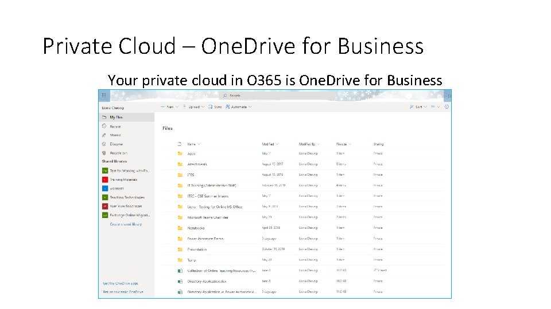This screenshot has width=551, height=309.
Task: Open Discover in the sidebar
Action: pos(117,144)
